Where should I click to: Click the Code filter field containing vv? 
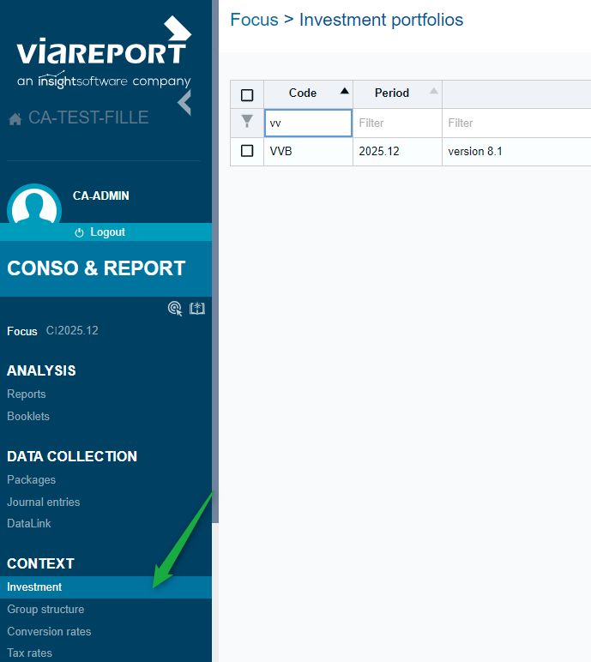(x=309, y=123)
